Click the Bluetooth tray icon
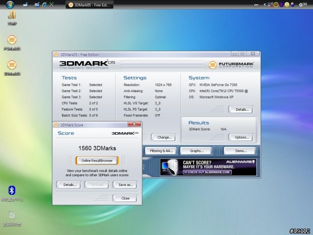This screenshot has width=313, height=235. (282, 4)
